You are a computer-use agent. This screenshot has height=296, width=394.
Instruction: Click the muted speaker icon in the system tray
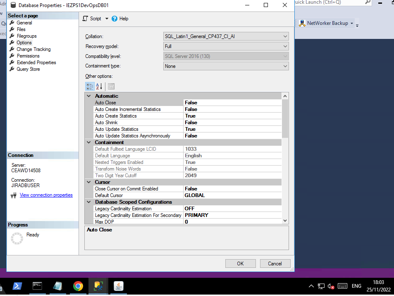coord(330,286)
